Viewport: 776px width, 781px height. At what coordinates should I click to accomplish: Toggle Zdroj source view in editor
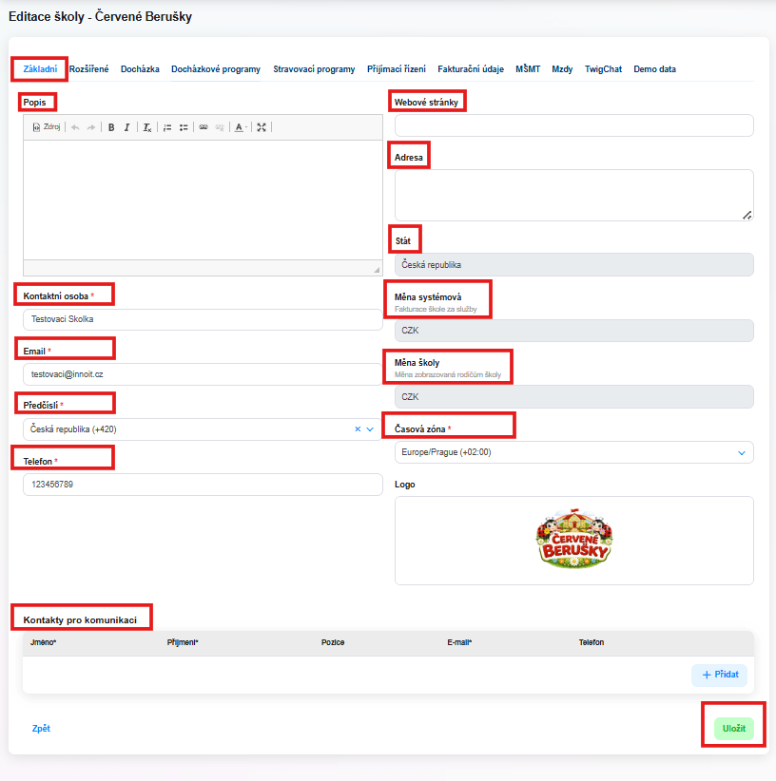(x=47, y=127)
